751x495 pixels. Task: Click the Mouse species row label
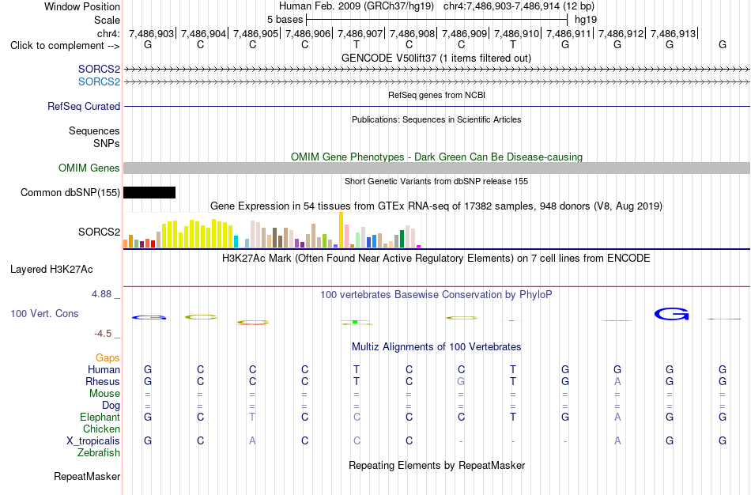coord(105,394)
